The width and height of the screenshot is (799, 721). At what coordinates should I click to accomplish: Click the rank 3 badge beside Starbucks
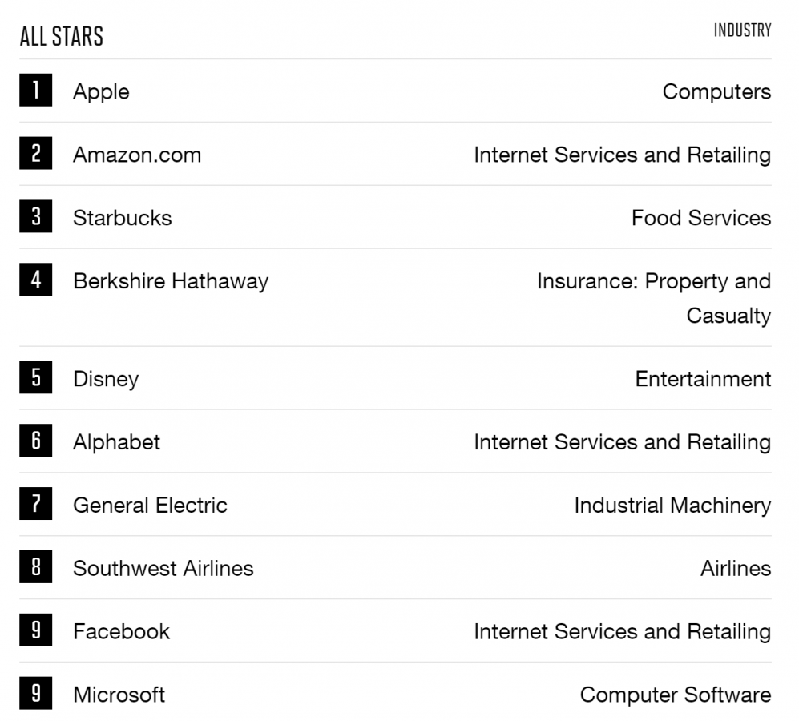click(x=36, y=216)
